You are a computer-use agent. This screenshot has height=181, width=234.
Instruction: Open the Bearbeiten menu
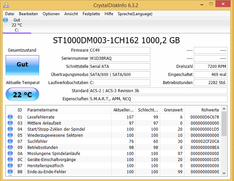pyautogui.click(x=28, y=14)
